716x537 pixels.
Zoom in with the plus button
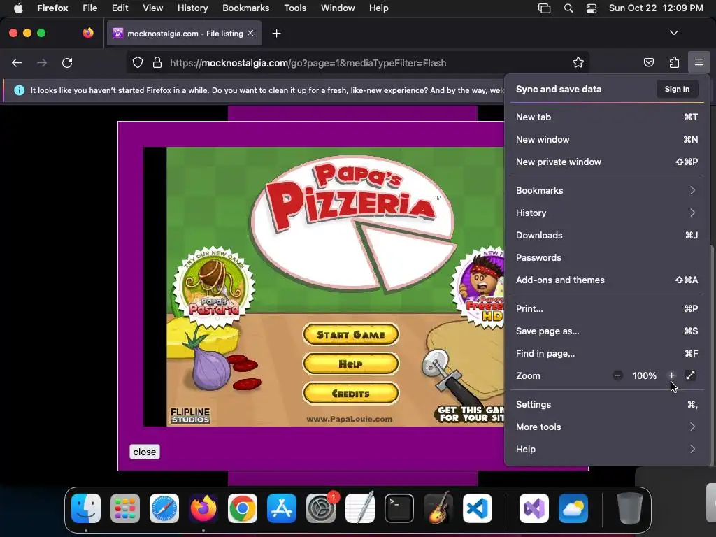pyautogui.click(x=671, y=375)
